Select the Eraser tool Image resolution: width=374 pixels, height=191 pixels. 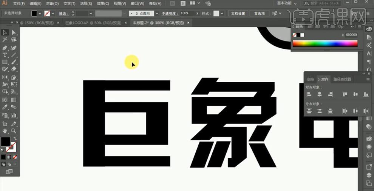click(x=14, y=69)
